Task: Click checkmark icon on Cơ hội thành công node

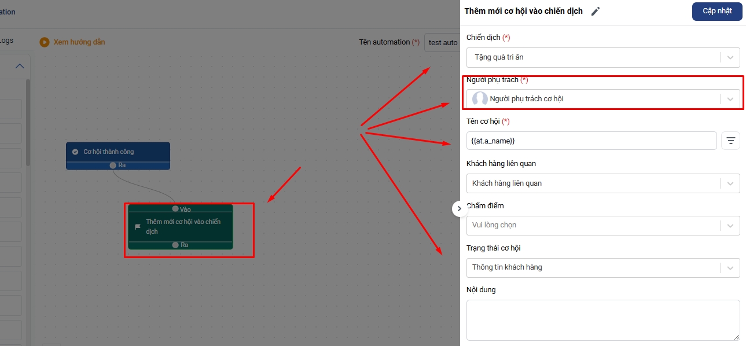Action: click(x=75, y=152)
